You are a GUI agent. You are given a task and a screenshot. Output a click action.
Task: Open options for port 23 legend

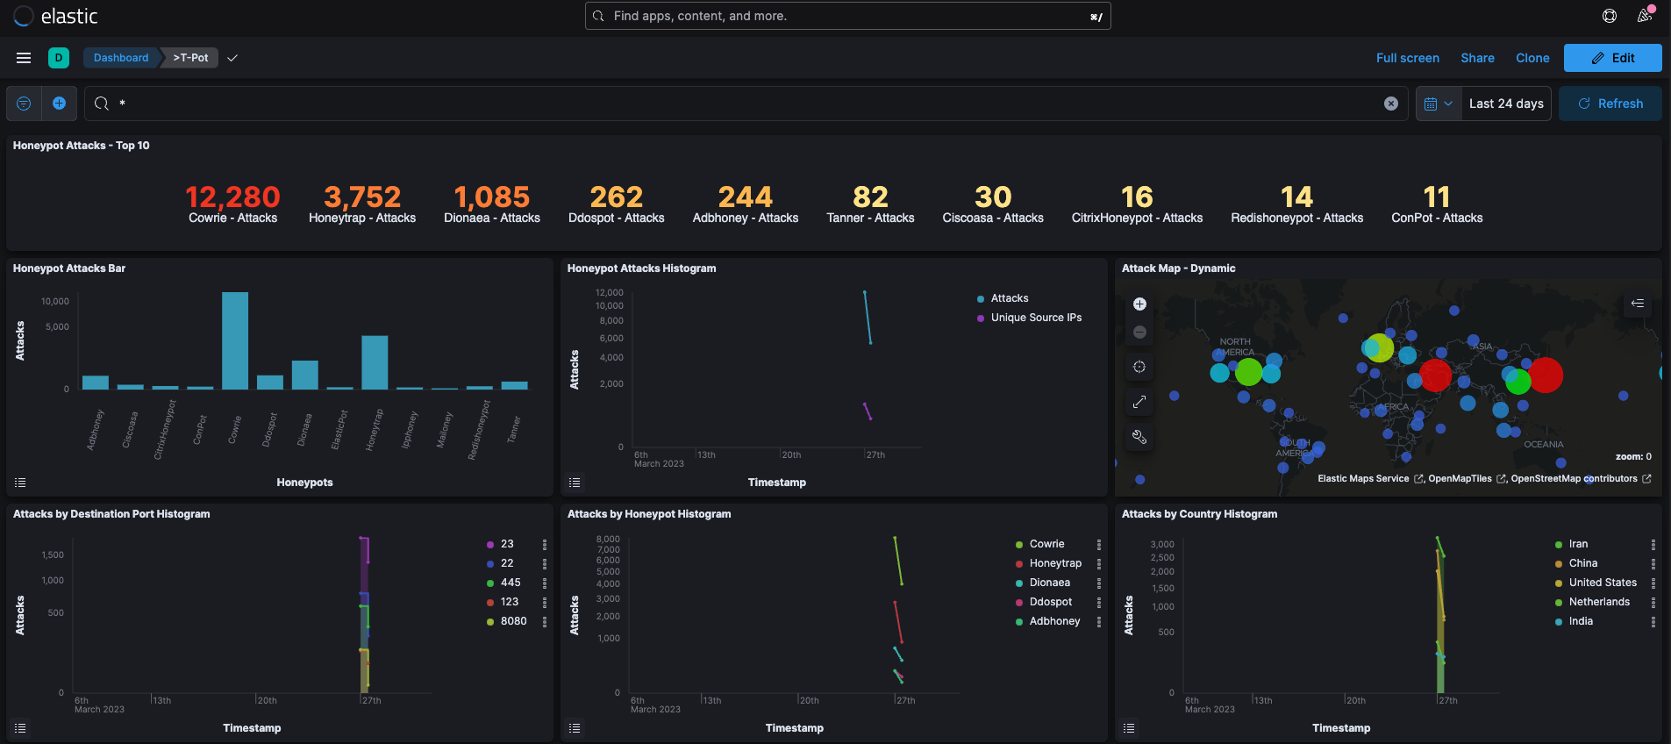coord(545,544)
